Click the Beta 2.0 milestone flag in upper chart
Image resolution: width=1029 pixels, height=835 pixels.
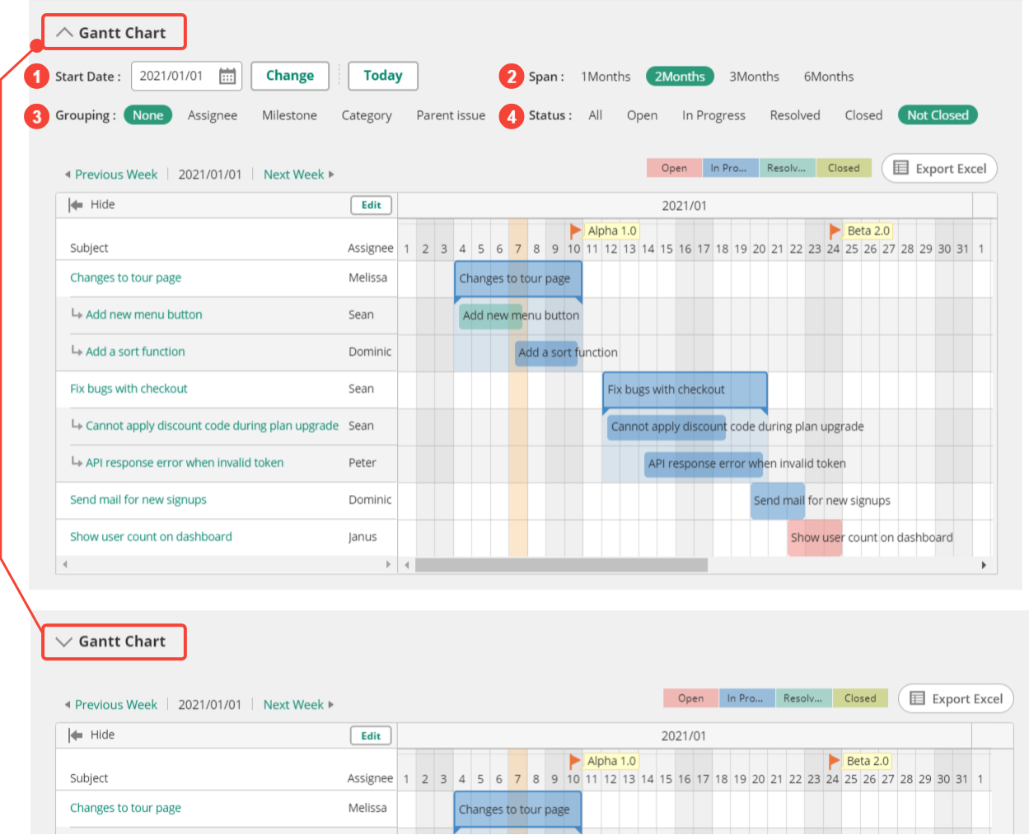coord(835,231)
